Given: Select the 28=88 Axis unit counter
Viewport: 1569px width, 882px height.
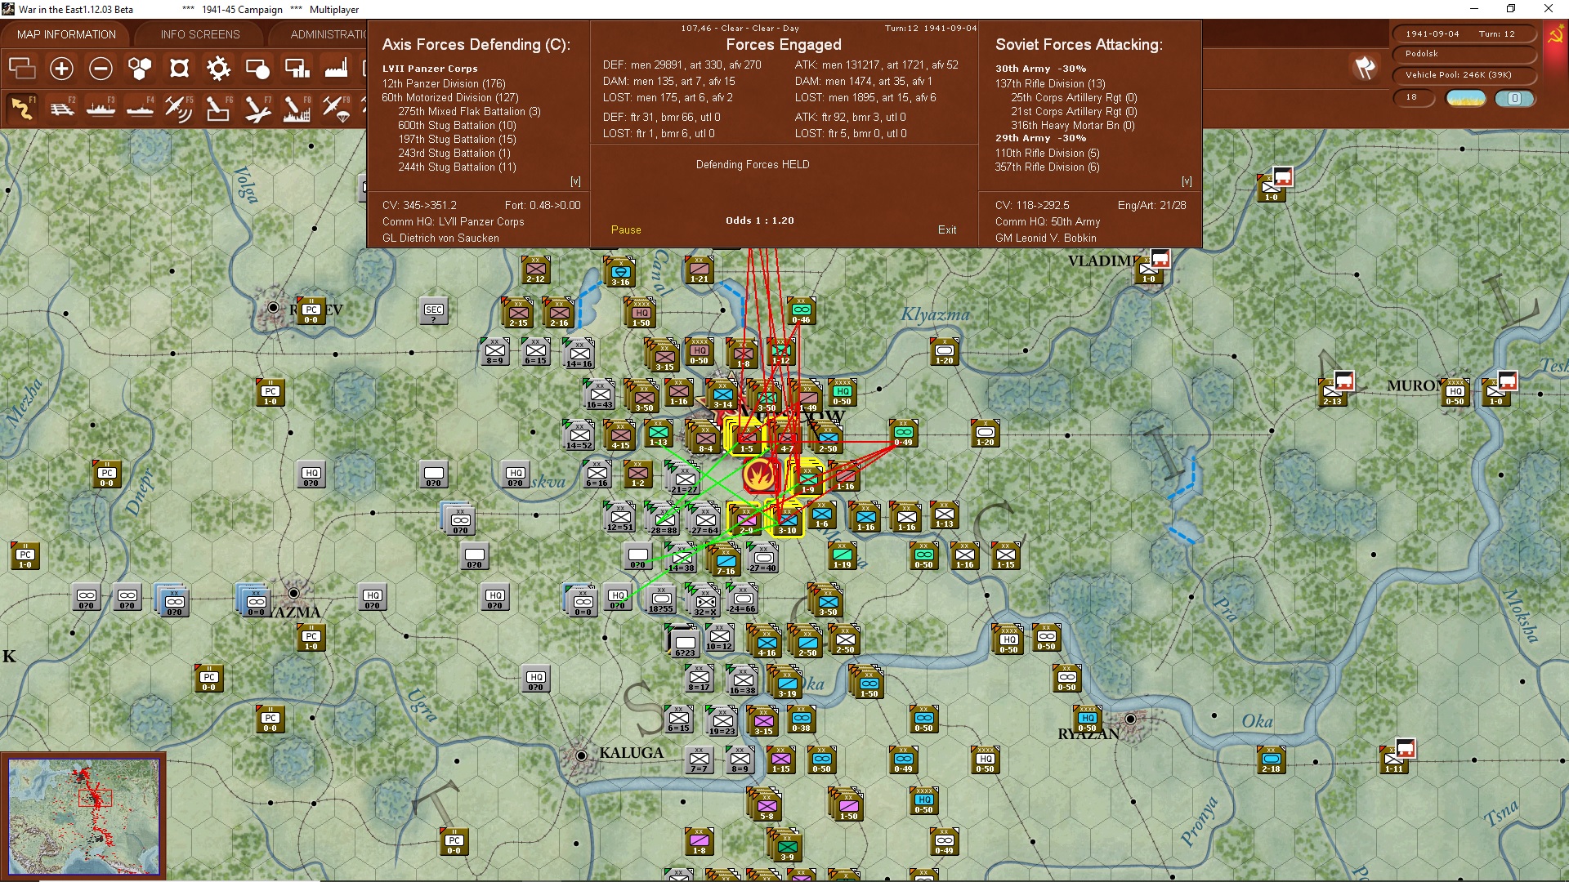Looking at the screenshot, I should [x=664, y=519].
